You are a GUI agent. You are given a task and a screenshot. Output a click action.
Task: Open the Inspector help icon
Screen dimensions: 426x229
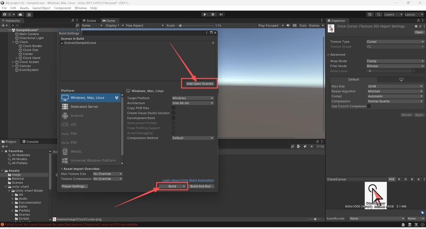(416, 26)
